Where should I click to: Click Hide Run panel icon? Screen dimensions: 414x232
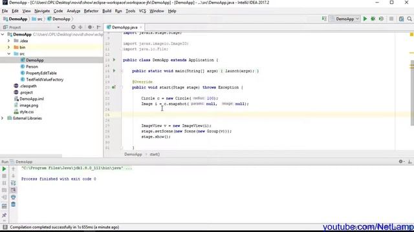[x=409, y=162]
